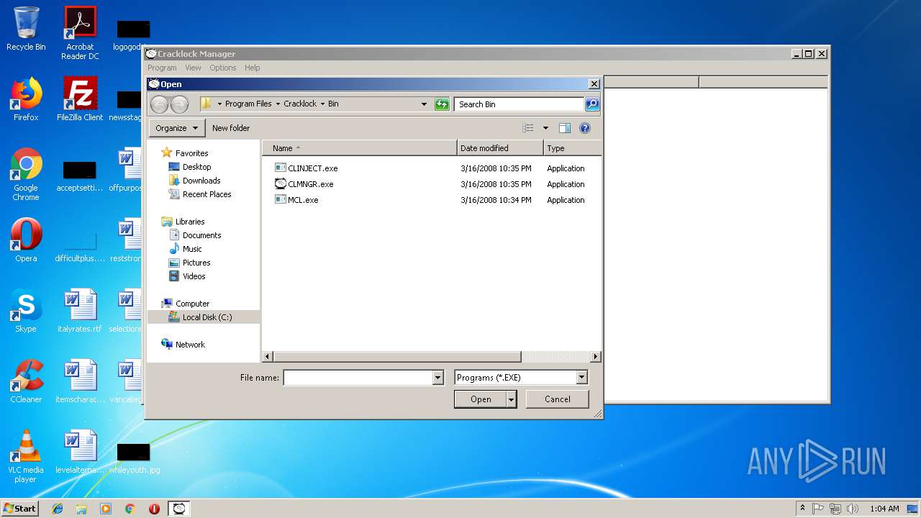Open the Help menu in Cracklock Manager
The width and height of the screenshot is (921, 518).
(252, 68)
